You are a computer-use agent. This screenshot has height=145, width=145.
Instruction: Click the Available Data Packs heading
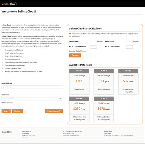point(81,65)
